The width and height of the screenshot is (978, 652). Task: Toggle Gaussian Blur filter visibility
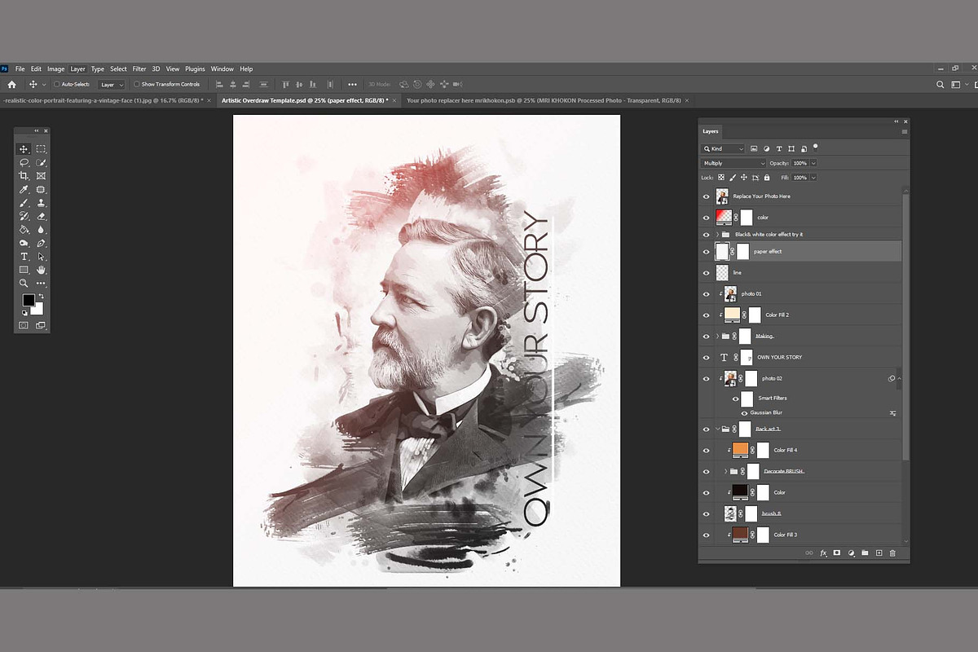point(743,413)
